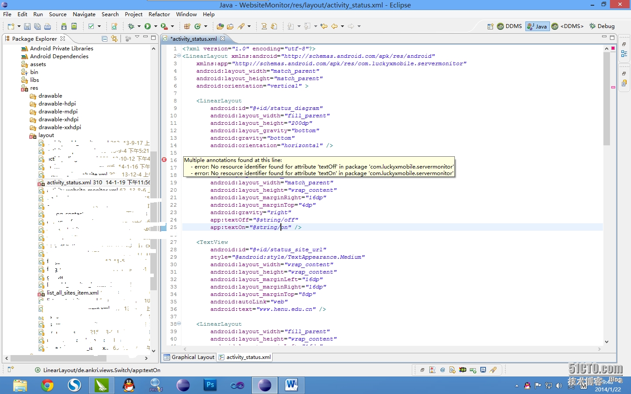Viewport: 631px width, 394px height.
Task: Switch to the Debug perspective
Action: pyautogui.click(x=602, y=26)
